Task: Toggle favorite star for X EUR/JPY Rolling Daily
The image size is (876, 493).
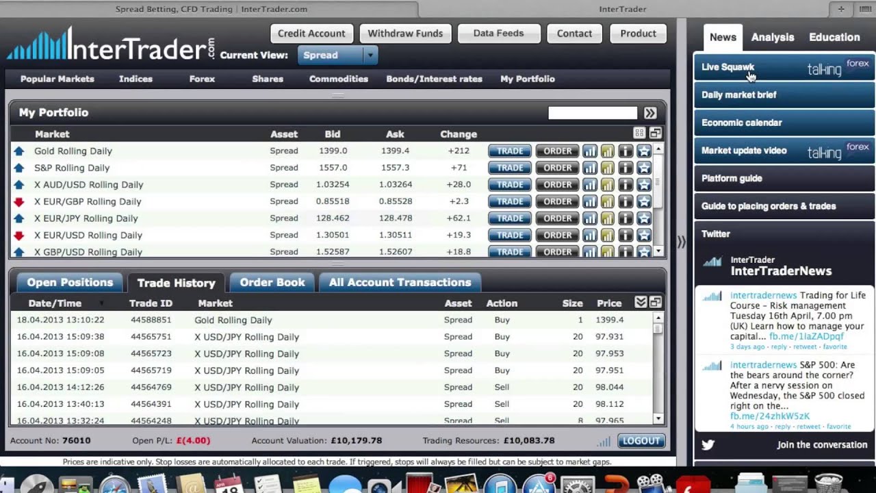Action: click(643, 218)
